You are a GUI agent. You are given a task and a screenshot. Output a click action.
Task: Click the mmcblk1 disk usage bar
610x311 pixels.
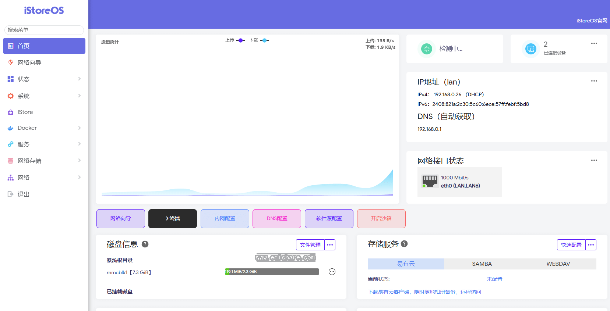click(x=272, y=272)
